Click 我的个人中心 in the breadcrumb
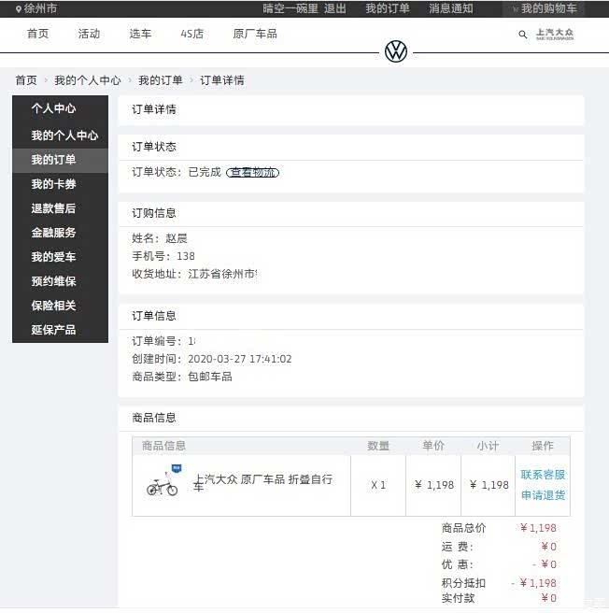Image resolution: width=609 pixels, height=613 pixels. (x=88, y=80)
